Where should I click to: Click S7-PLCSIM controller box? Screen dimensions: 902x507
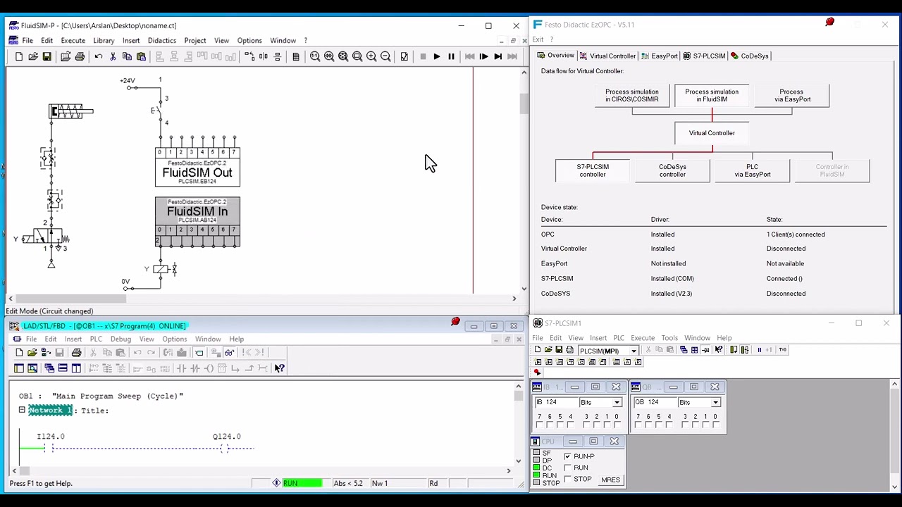[x=593, y=170]
